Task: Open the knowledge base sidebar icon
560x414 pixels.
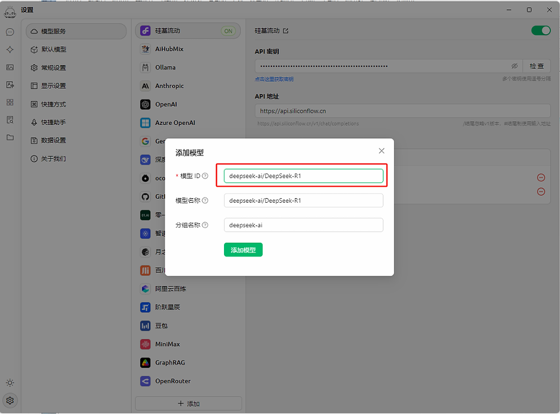Action: pyautogui.click(x=10, y=120)
